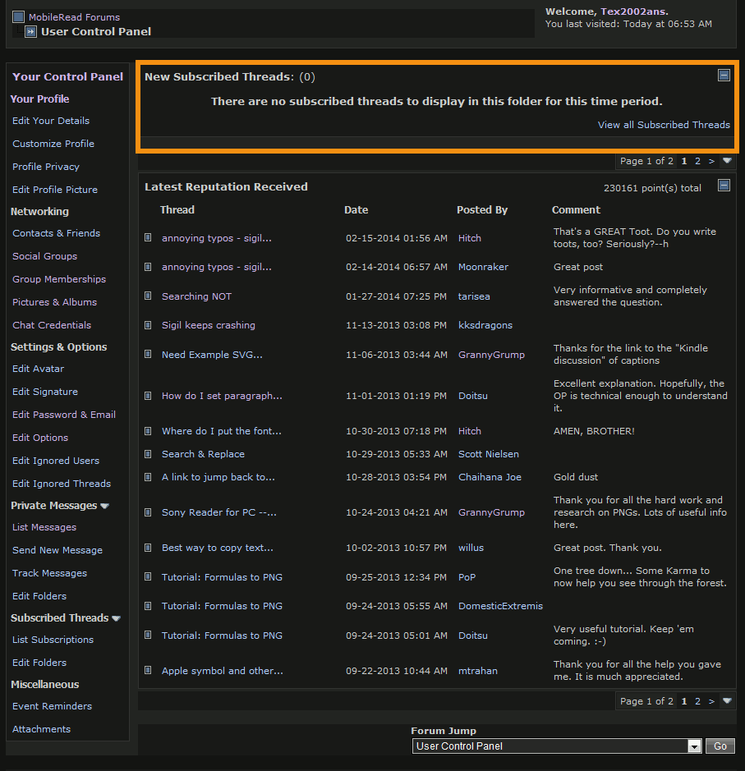Click the Go button for Forum Jump
The image size is (745, 771).
[x=720, y=746]
